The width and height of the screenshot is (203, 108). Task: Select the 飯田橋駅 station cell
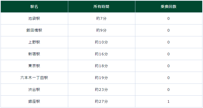click(x=34, y=30)
